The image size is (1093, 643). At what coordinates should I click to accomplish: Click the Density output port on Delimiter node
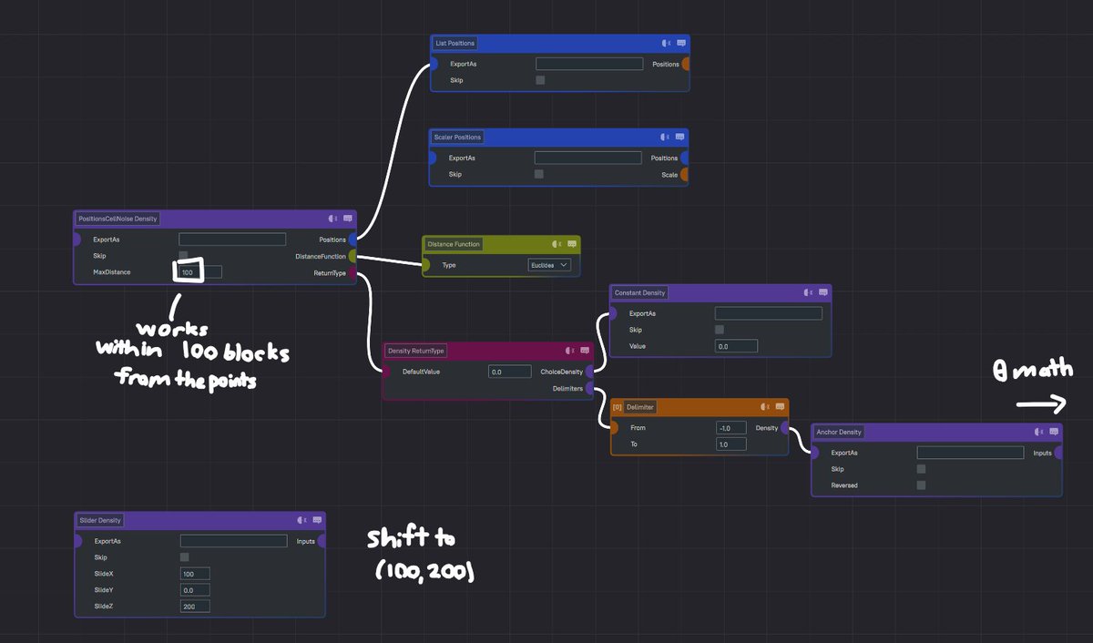pyautogui.click(x=786, y=427)
